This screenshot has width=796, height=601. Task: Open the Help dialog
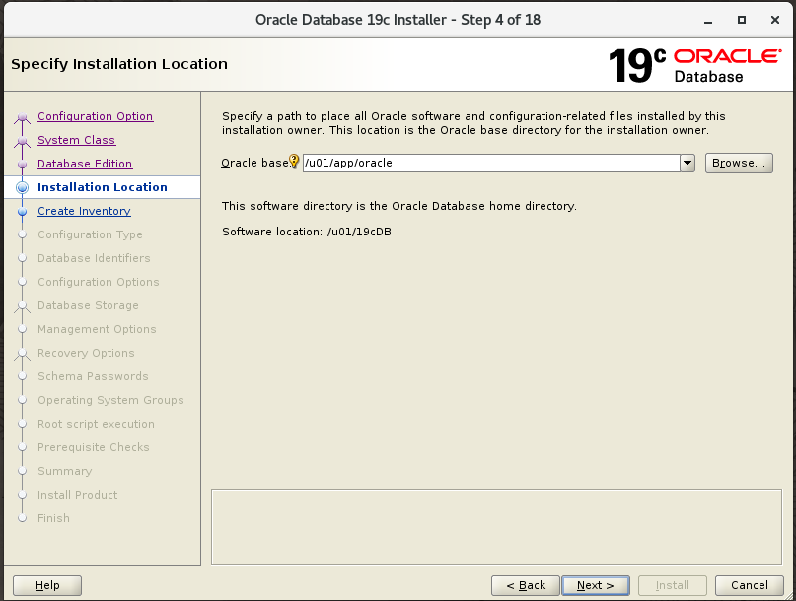[46, 584]
